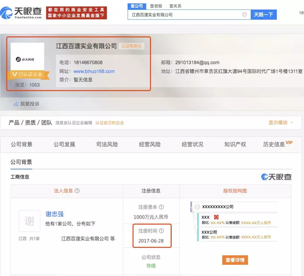304x276 pixels.
Task: Click the 浏览: 1053 view count
Action: tap(27, 85)
